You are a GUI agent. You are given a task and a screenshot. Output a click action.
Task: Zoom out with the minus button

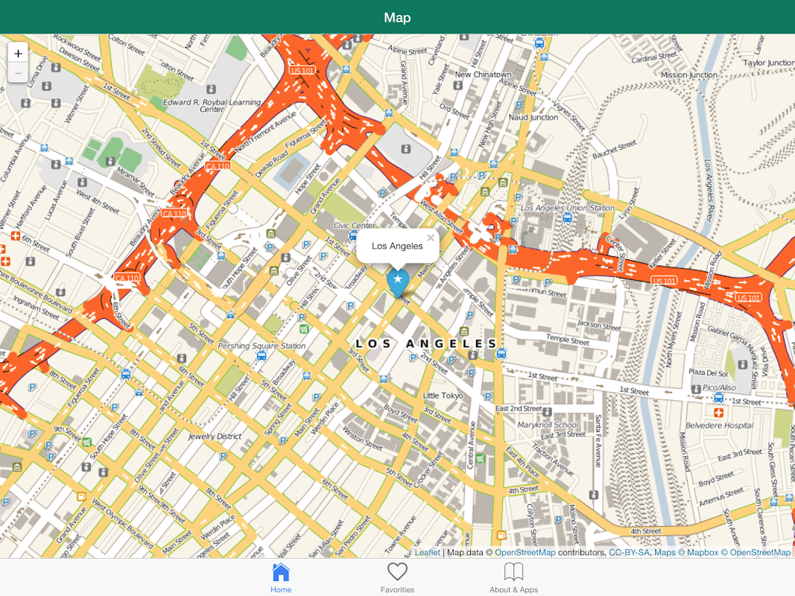[18, 73]
